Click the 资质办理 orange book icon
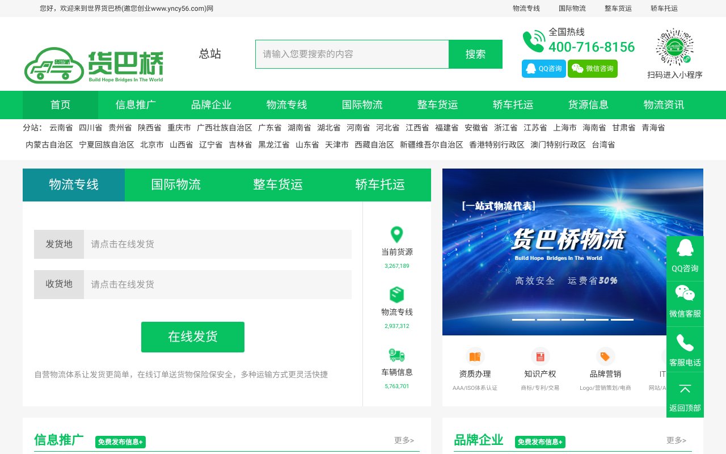726x454 pixels. tap(475, 356)
